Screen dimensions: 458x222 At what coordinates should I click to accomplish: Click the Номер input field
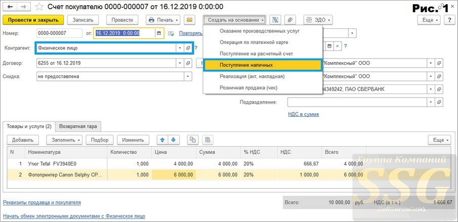pos(60,33)
